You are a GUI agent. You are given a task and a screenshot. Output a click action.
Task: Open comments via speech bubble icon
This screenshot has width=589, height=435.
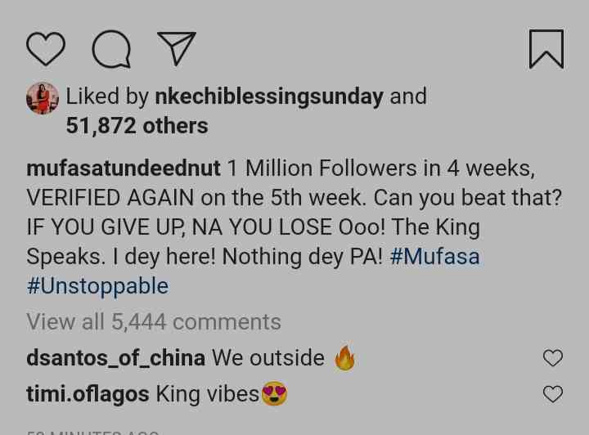tap(111, 49)
